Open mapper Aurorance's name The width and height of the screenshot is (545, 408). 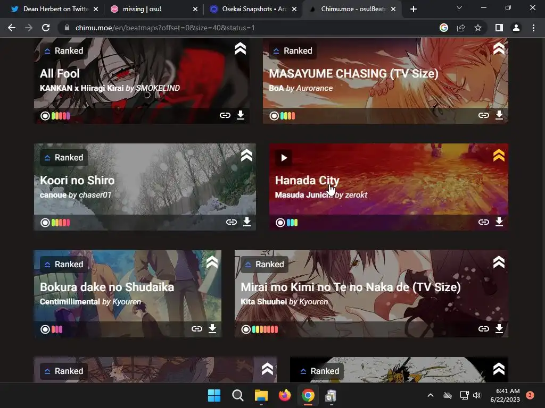314,88
